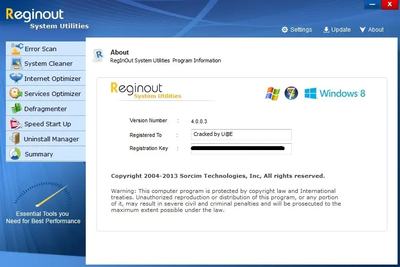Click the Services Optimizer gear icon
This screenshot has width=400, height=267.
[x=16, y=94]
